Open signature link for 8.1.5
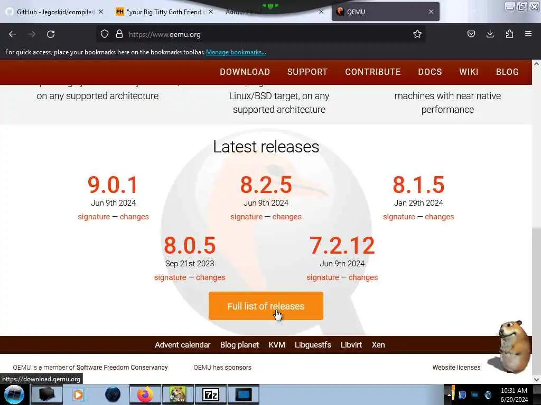The height and width of the screenshot is (405, 541). (x=399, y=217)
